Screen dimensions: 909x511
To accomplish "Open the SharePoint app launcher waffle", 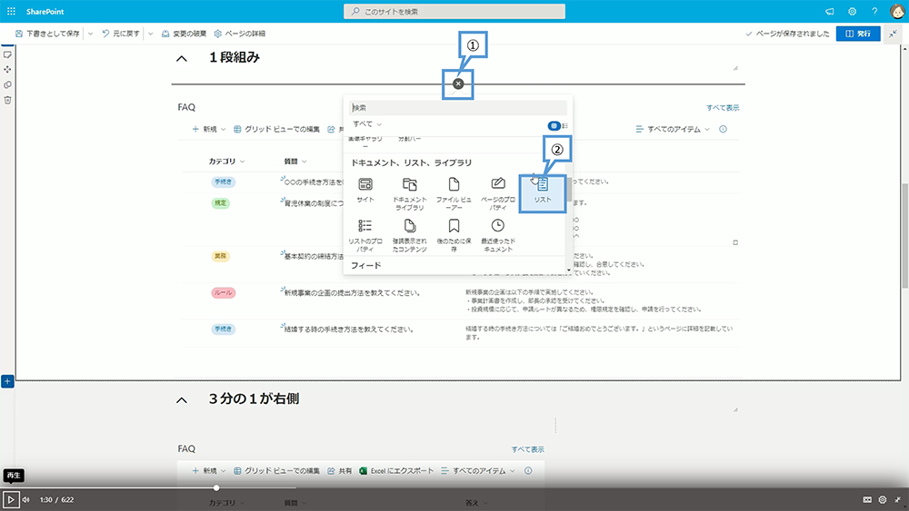I will click(11, 11).
